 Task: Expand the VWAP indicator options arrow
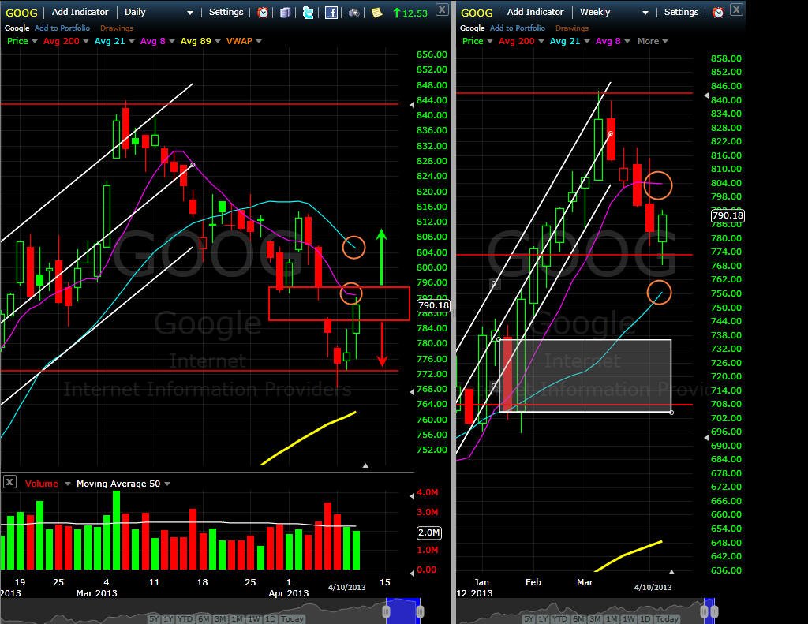pyautogui.click(x=259, y=41)
